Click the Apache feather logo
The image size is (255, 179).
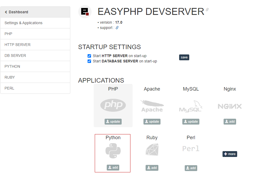click(152, 106)
